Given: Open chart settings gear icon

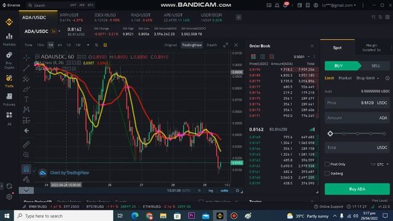Looking at the screenshot, I should [238, 191].
